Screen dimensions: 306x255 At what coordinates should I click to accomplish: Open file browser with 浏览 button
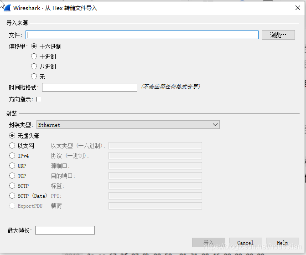[x=278, y=35]
